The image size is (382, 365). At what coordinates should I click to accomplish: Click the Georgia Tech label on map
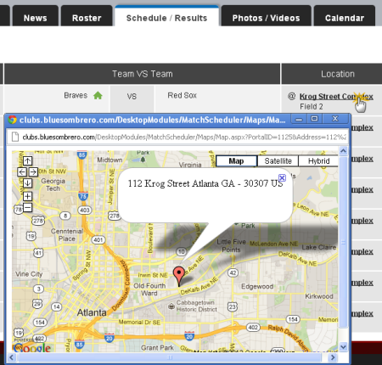(x=53, y=184)
